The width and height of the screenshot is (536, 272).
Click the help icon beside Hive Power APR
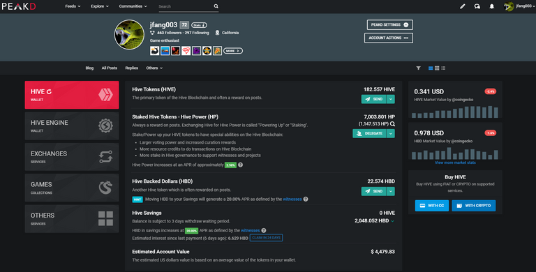pos(240,165)
